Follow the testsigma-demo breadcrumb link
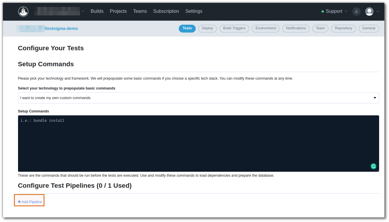Viewport: 389px width, 222px height. [62, 28]
